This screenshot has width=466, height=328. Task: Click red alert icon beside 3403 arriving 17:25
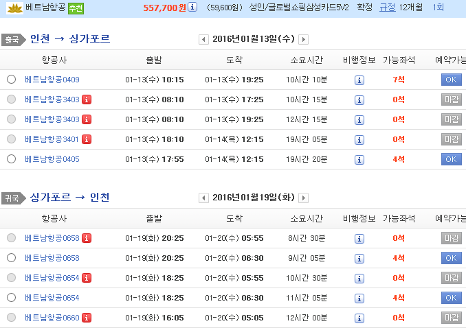(x=87, y=99)
